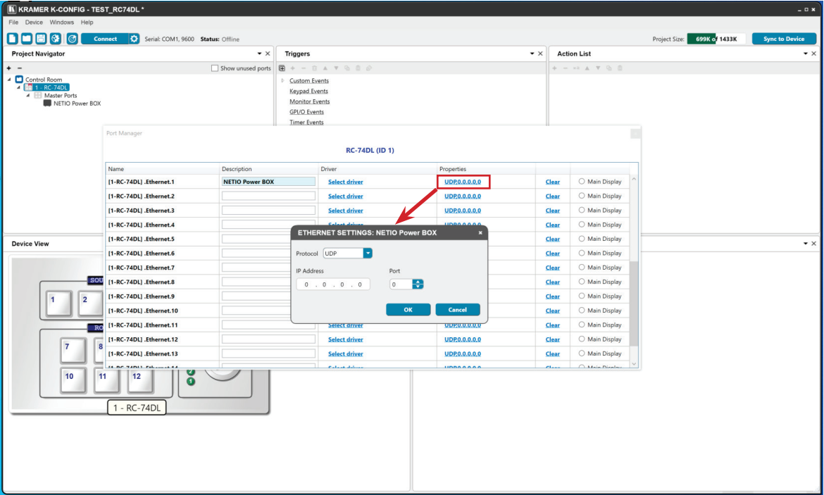
Task: Select NETIO Power BOX in project tree
Action: coord(77,104)
